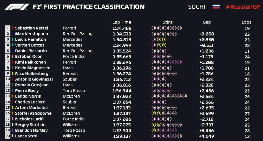Open the #RussianGP hashtag link
Screen dimensions: 263x141
pos(243,7)
